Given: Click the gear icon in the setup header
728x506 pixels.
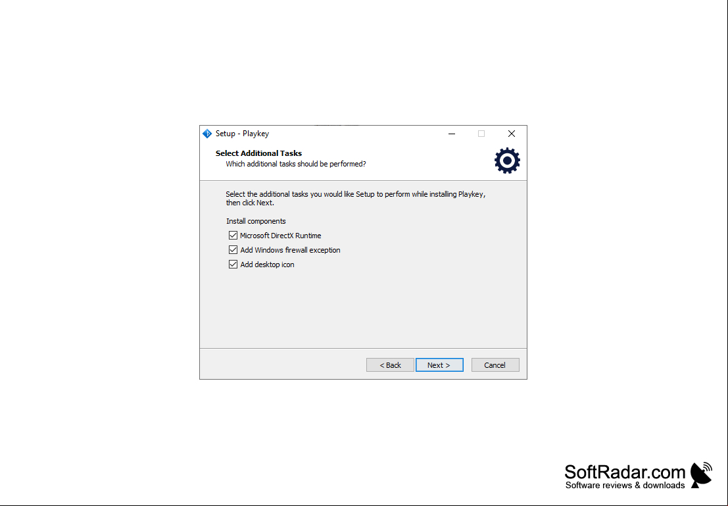Looking at the screenshot, I should (507, 161).
